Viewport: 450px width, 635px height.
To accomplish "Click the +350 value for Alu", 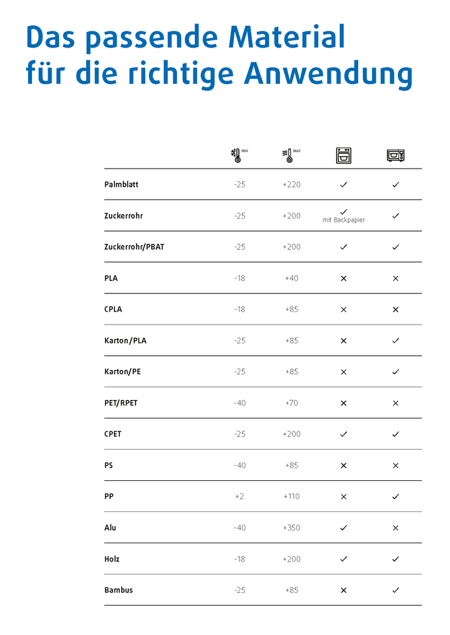I will [291, 528].
